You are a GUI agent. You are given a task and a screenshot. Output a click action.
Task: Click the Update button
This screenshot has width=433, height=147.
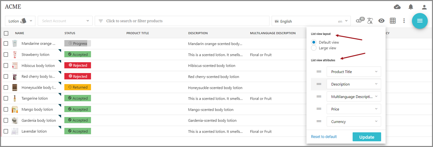[366, 137]
